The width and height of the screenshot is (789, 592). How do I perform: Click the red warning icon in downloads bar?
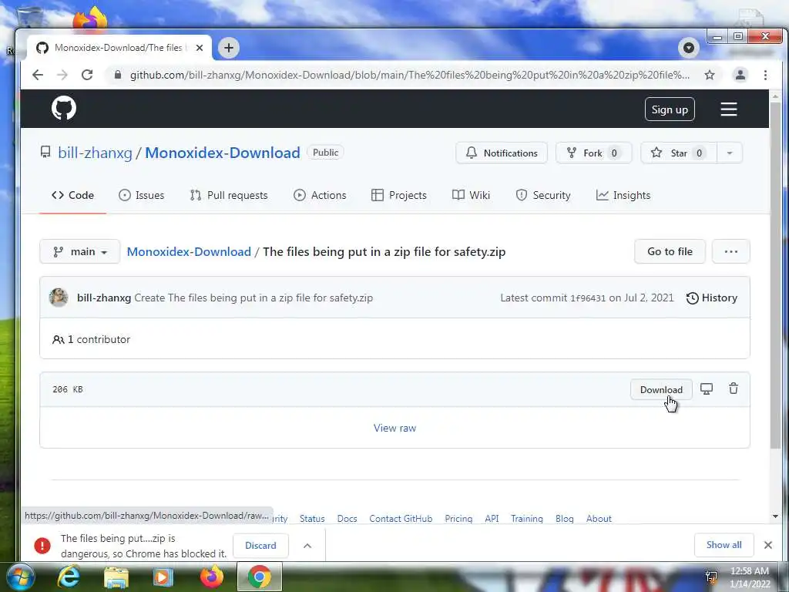point(42,545)
